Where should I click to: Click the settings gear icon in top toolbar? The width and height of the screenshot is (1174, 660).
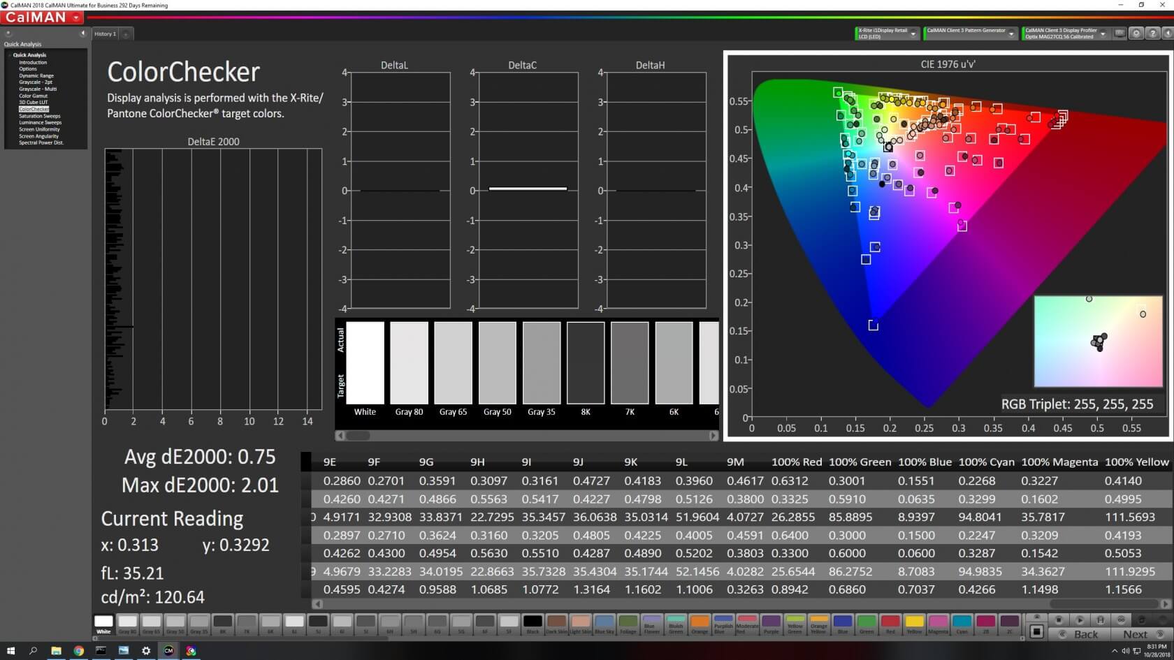point(1136,34)
